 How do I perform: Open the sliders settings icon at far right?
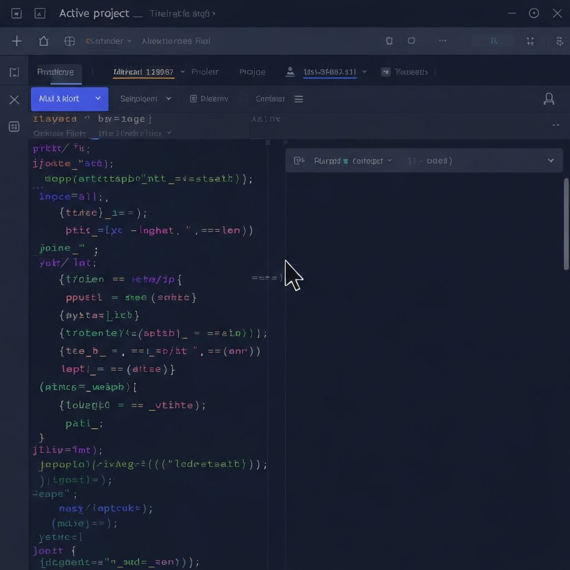point(559,41)
